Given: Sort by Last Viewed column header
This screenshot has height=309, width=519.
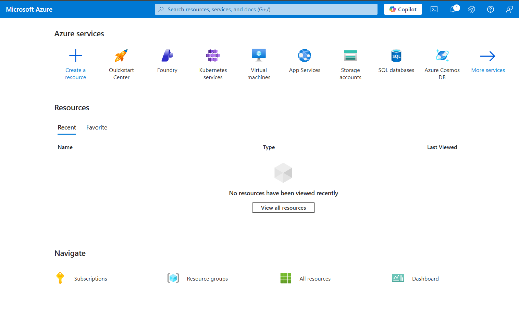Looking at the screenshot, I should [x=442, y=147].
